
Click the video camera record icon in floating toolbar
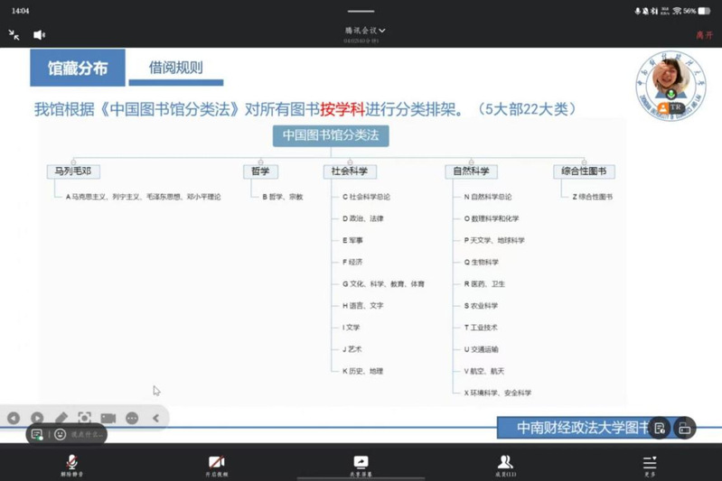tap(108, 418)
